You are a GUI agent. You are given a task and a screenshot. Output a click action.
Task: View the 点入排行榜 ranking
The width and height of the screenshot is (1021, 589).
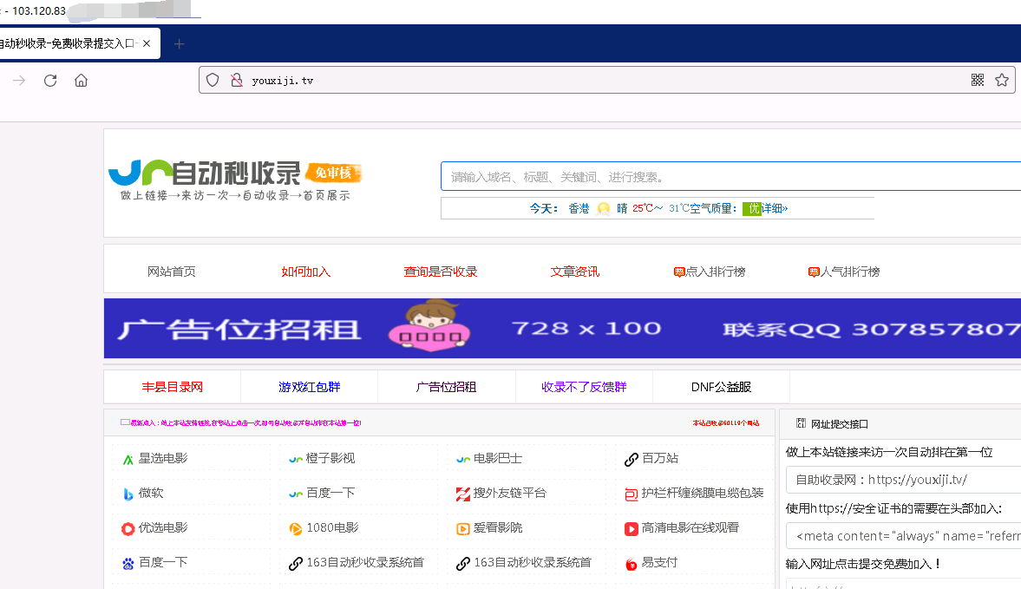710,272
